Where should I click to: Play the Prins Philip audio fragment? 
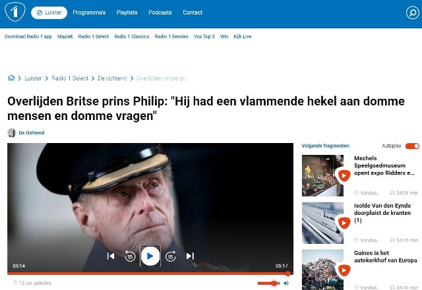pyautogui.click(x=150, y=256)
